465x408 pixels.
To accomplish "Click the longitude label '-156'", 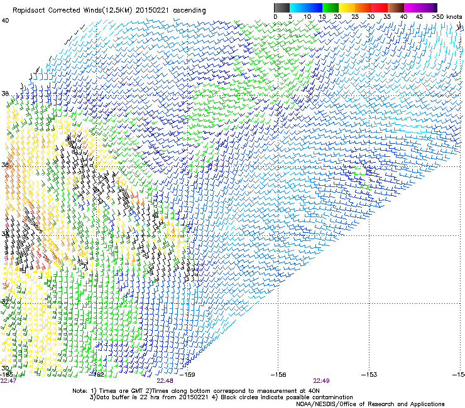I will pyautogui.click(x=279, y=375).
